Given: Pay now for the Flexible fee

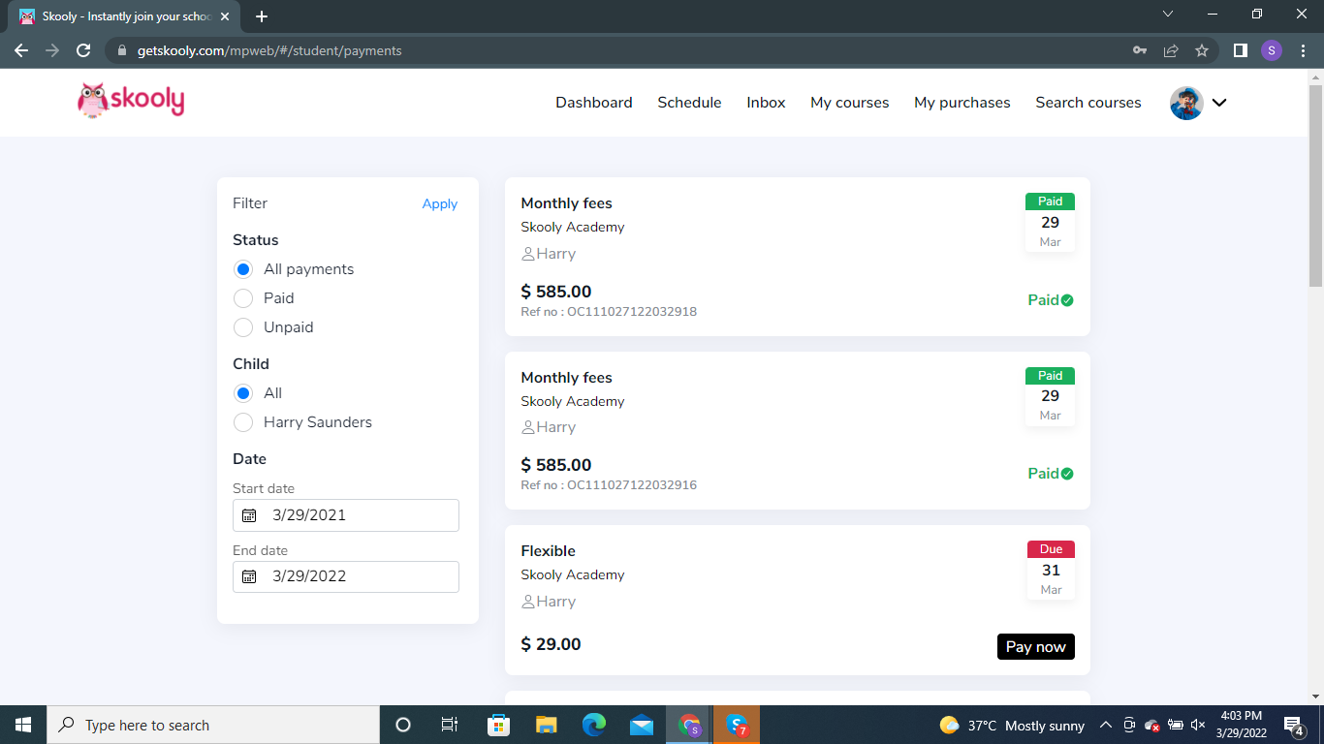Looking at the screenshot, I should click(x=1035, y=646).
